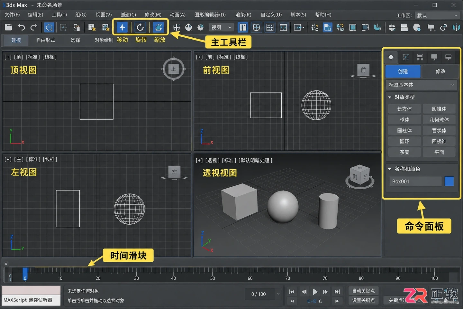
Task: Click the Box001 object name field
Action: click(416, 181)
